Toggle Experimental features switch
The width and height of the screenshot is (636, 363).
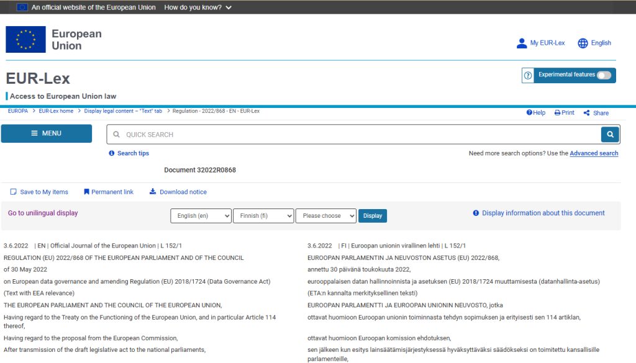point(604,75)
